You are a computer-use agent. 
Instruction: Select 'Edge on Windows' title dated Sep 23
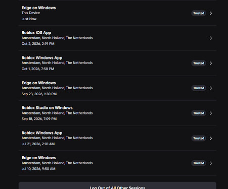[38, 83]
